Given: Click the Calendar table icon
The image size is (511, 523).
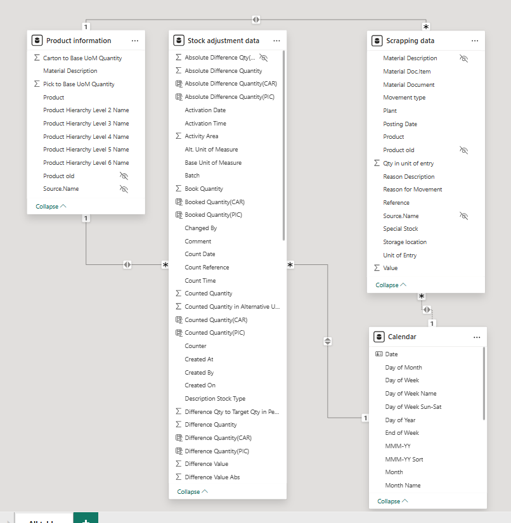Looking at the screenshot, I should pos(379,337).
